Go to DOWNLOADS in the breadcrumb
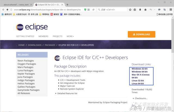The width and height of the screenshot is (174, 112). pyautogui.click(x=35, y=45)
